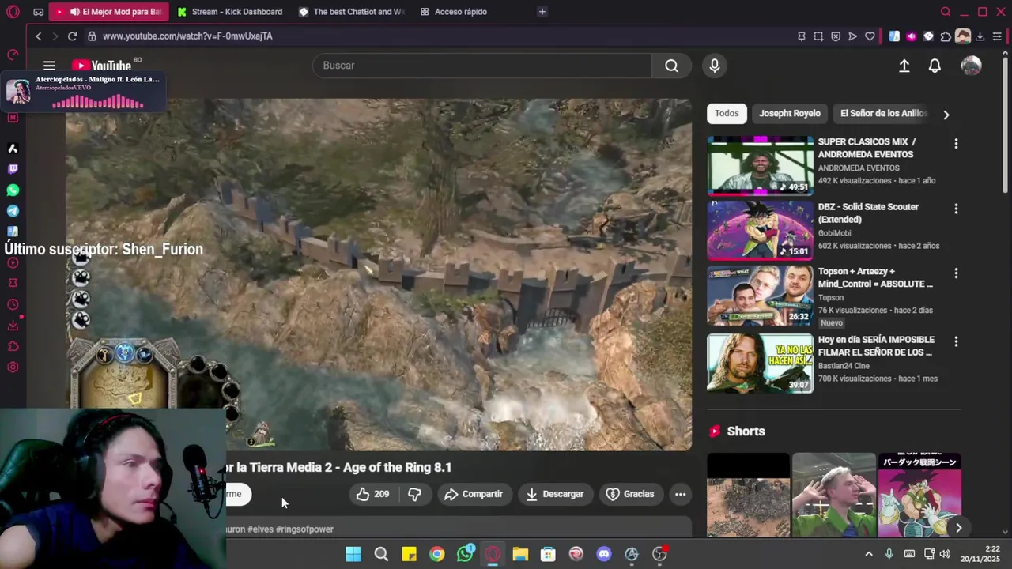Go back with the browser back arrow
Image resolution: width=1012 pixels, height=569 pixels.
[x=38, y=36]
